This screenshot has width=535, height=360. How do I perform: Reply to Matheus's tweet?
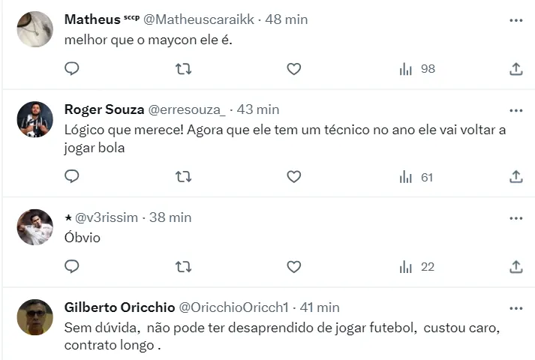click(x=72, y=69)
